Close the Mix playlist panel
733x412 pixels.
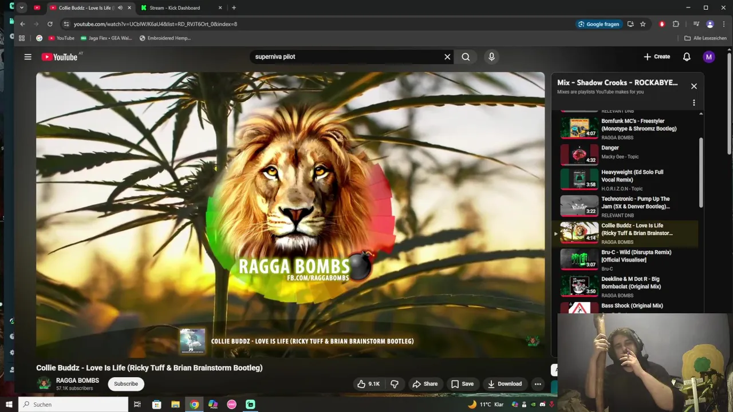(693, 86)
